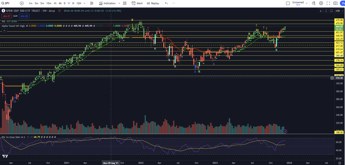Click the maximize pane icon
The width and height of the screenshot is (345, 165).
(x=331, y=11)
